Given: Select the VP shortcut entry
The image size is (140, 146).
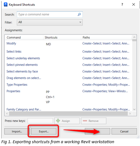Looking at the screenshot, I should pos(48,102).
